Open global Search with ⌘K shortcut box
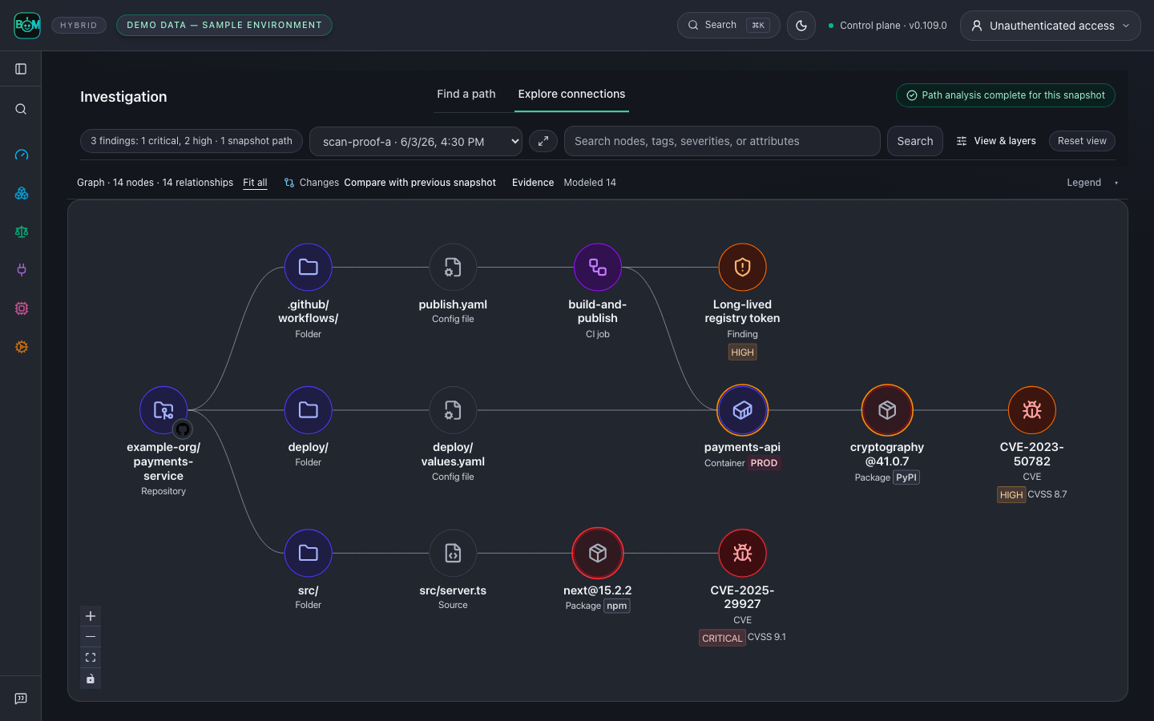1154x721 pixels. coord(728,26)
